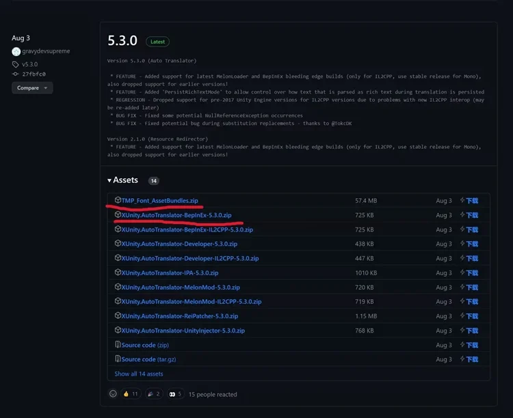Click the zip file icon beside Source code (tar.gz)
This screenshot has height=418, width=513.
pos(118,359)
